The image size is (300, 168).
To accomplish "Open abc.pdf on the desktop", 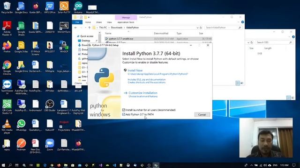I will point(78,89).
